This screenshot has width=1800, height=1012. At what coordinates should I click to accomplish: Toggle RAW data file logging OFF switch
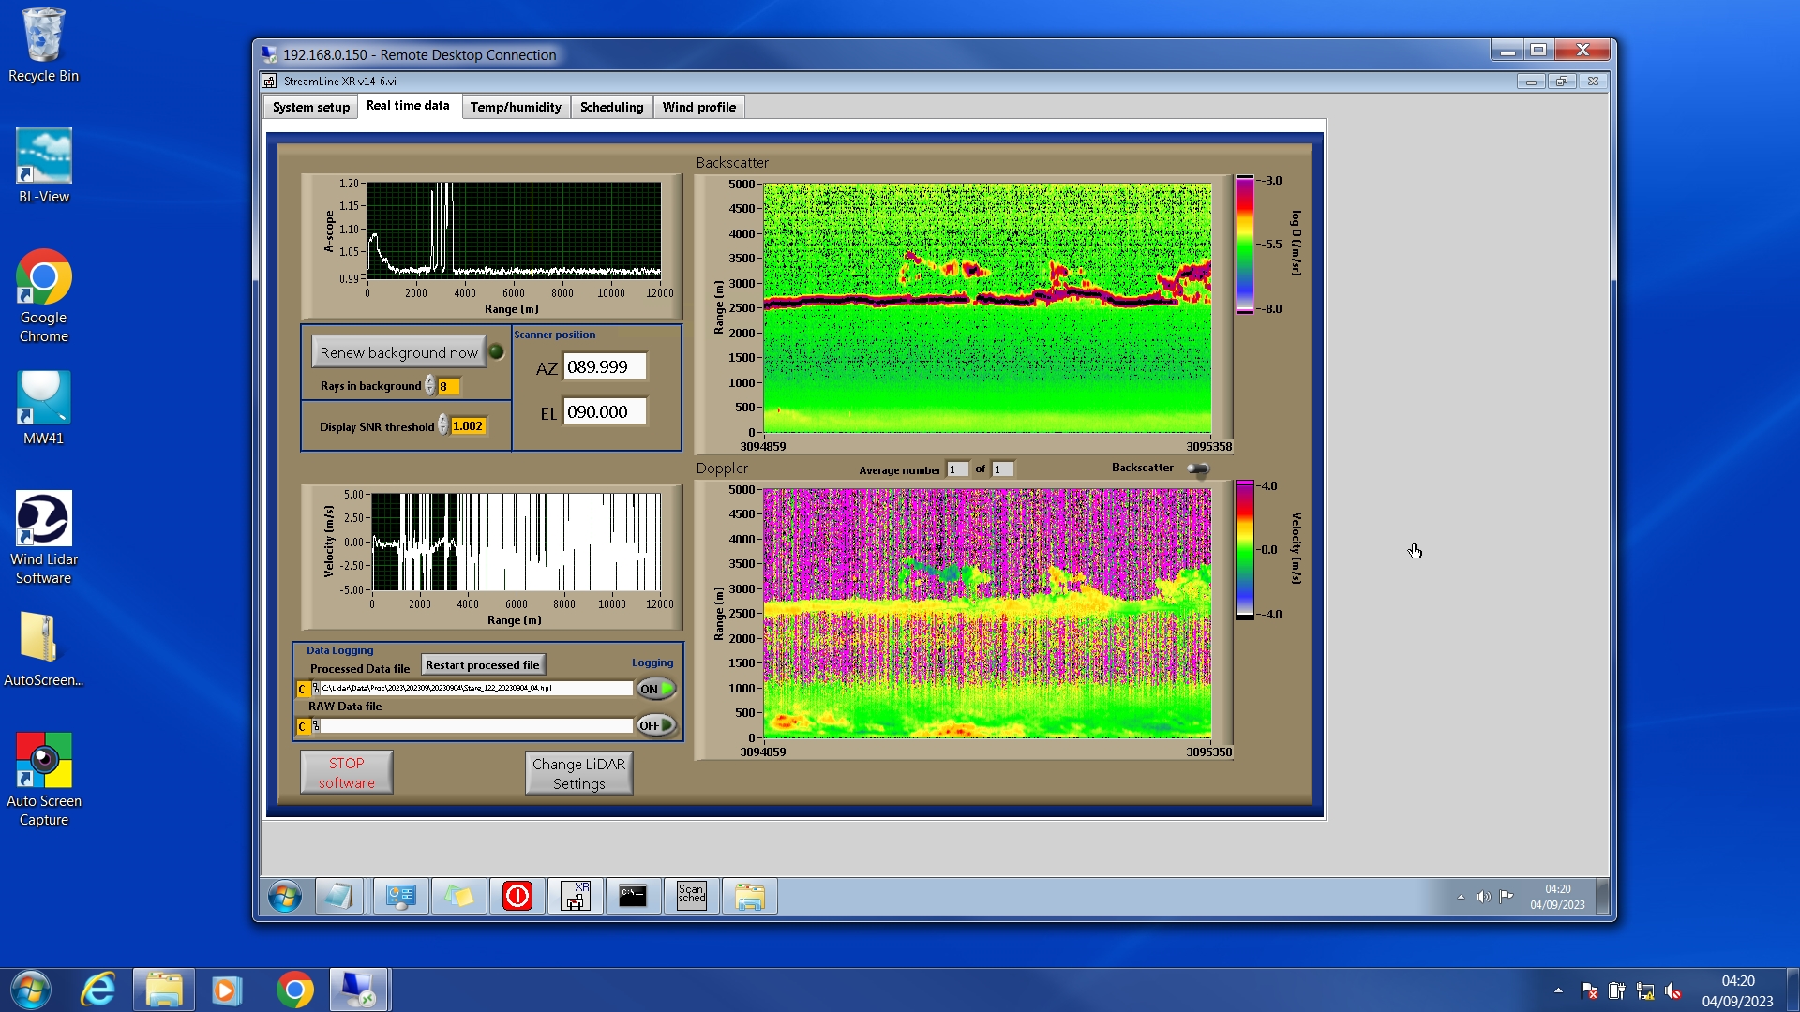coord(656,725)
